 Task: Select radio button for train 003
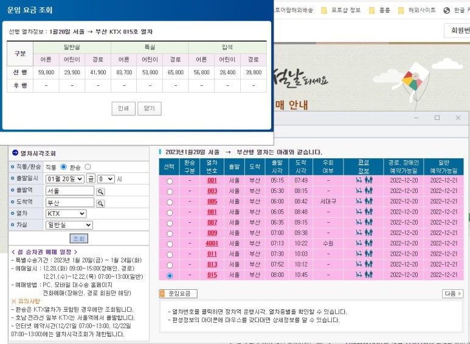click(x=170, y=192)
